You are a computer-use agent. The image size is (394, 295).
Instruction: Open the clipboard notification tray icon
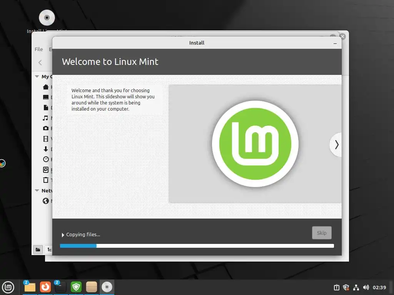(x=336, y=287)
